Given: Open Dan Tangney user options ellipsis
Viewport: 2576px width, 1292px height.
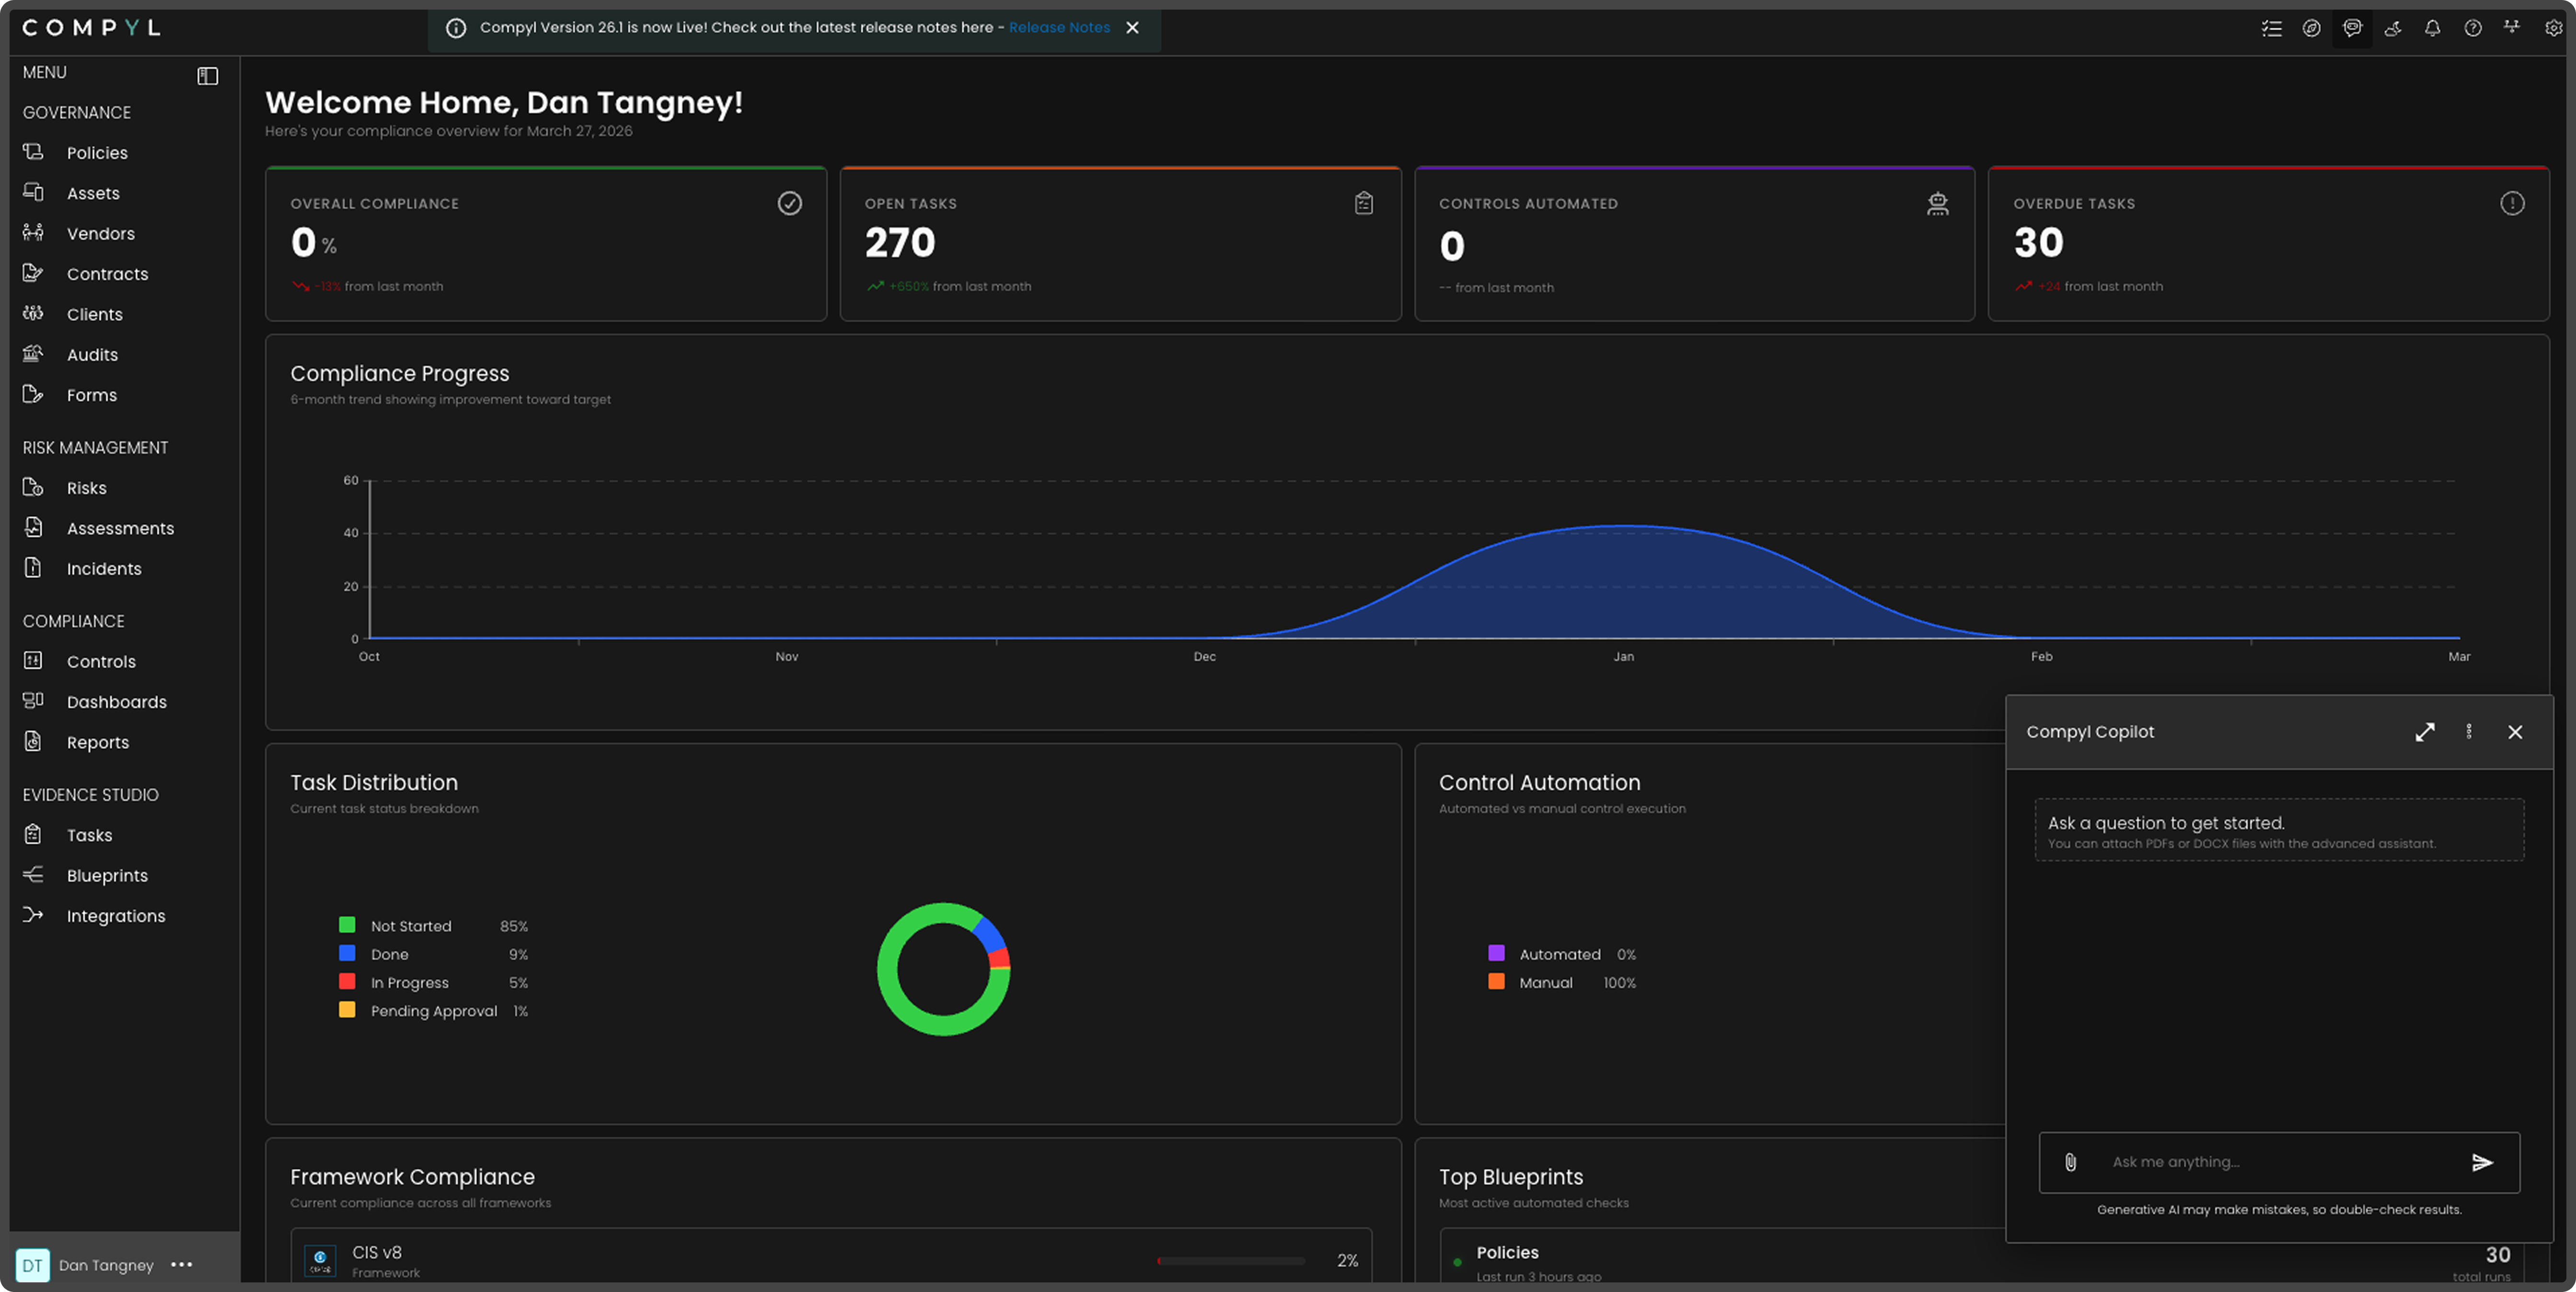Looking at the screenshot, I should 181,1265.
